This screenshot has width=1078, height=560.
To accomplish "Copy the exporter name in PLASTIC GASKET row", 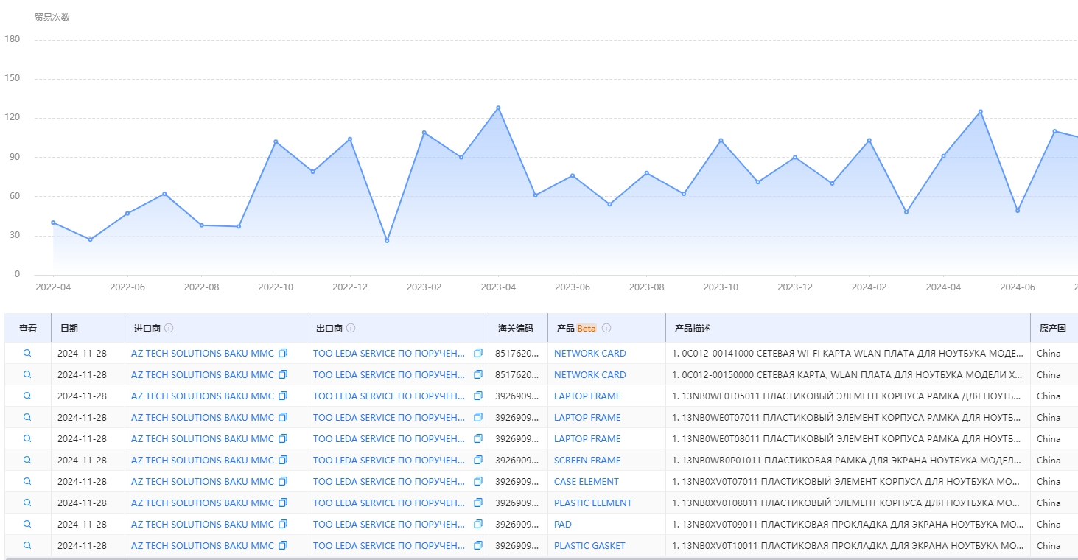I will tap(478, 546).
